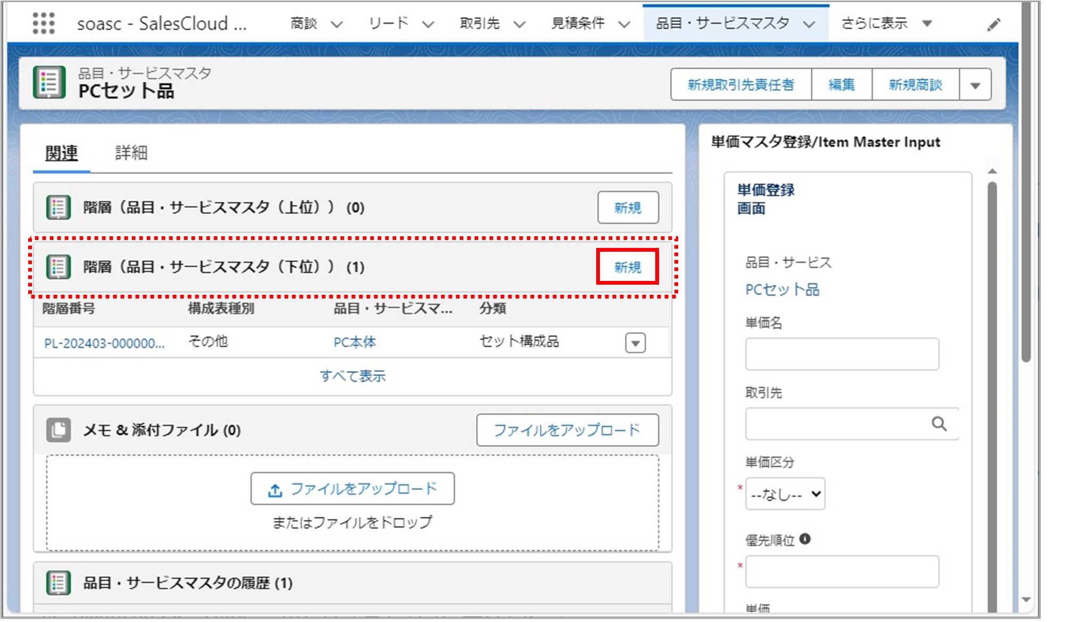Expand the 商談 navigation chevron
The width and height of the screenshot is (1079, 622).
click(336, 24)
